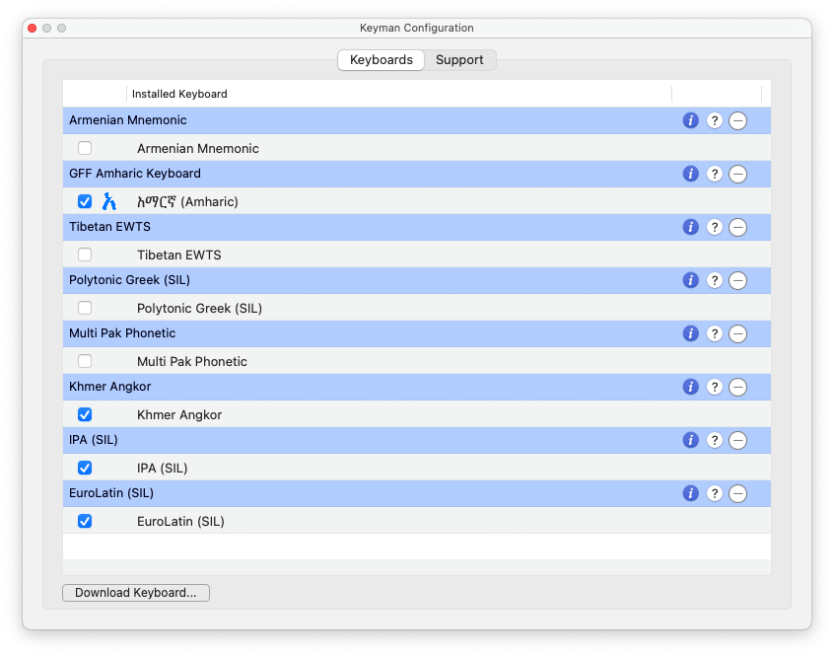The image size is (834, 656).
Task: Open help for GFF Amharic Keyboard
Action: [715, 174]
